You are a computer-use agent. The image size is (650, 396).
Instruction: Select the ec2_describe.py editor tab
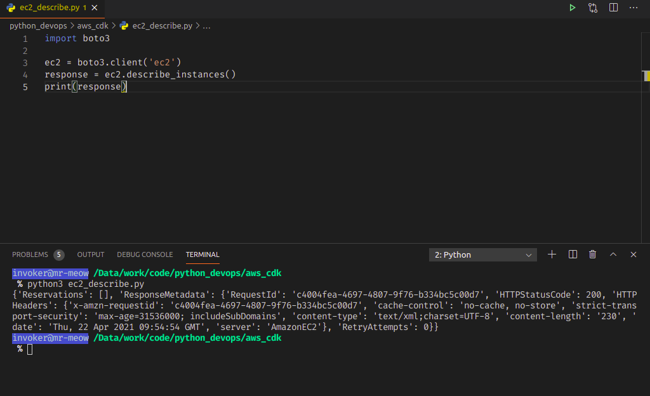52,8
